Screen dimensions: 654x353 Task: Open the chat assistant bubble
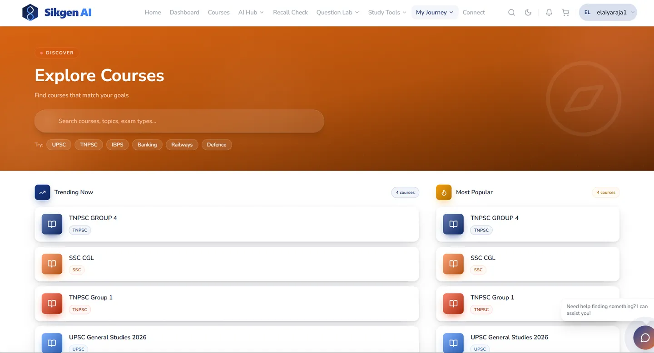click(x=645, y=338)
